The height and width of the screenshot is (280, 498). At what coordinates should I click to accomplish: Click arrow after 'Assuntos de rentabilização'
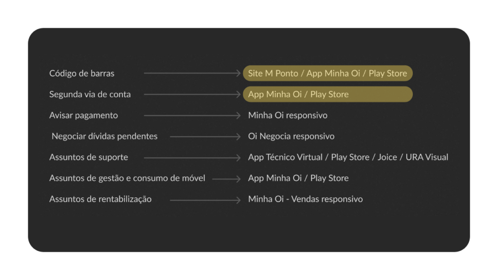click(x=205, y=199)
